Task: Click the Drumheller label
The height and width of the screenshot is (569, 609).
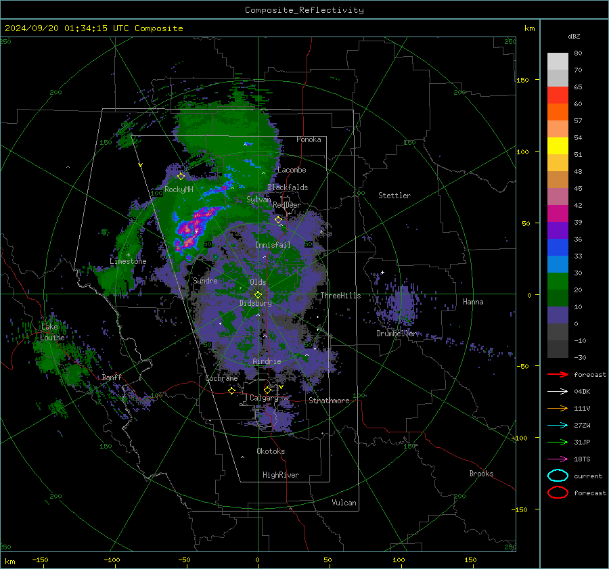Action: (398, 334)
